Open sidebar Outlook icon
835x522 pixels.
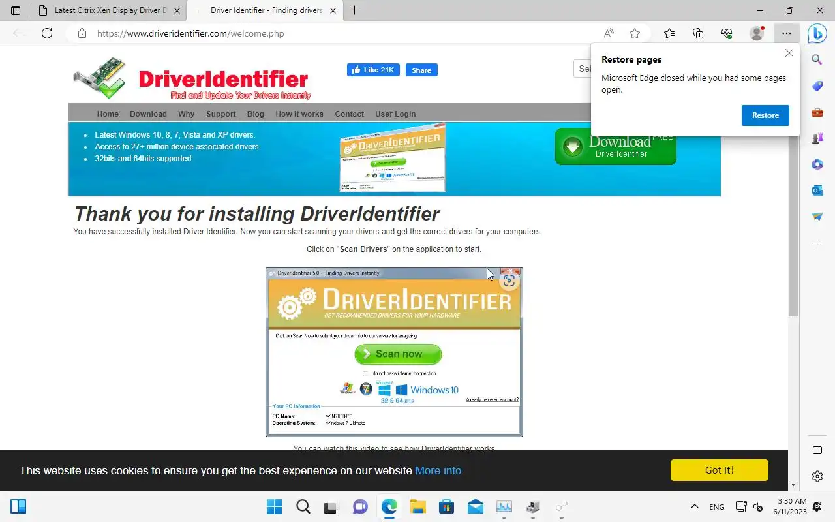(817, 191)
